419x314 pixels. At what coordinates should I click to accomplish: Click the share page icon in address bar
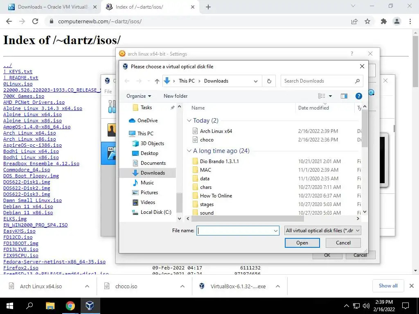(x=354, y=21)
